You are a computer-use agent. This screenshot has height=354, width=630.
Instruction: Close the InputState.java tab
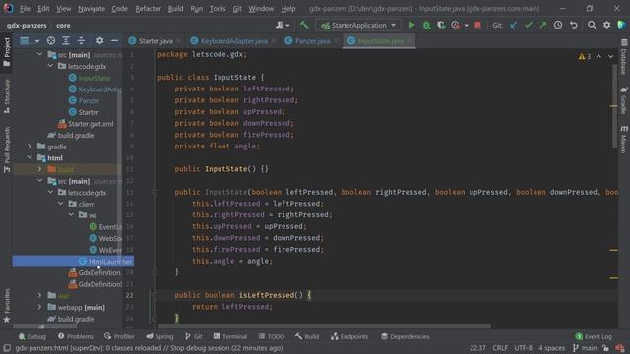(409, 41)
